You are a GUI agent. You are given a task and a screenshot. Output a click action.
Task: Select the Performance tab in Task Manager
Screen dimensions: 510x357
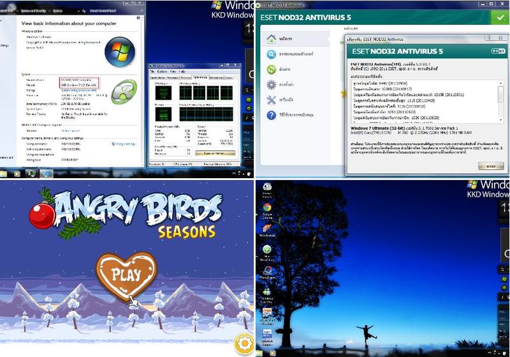[200, 77]
